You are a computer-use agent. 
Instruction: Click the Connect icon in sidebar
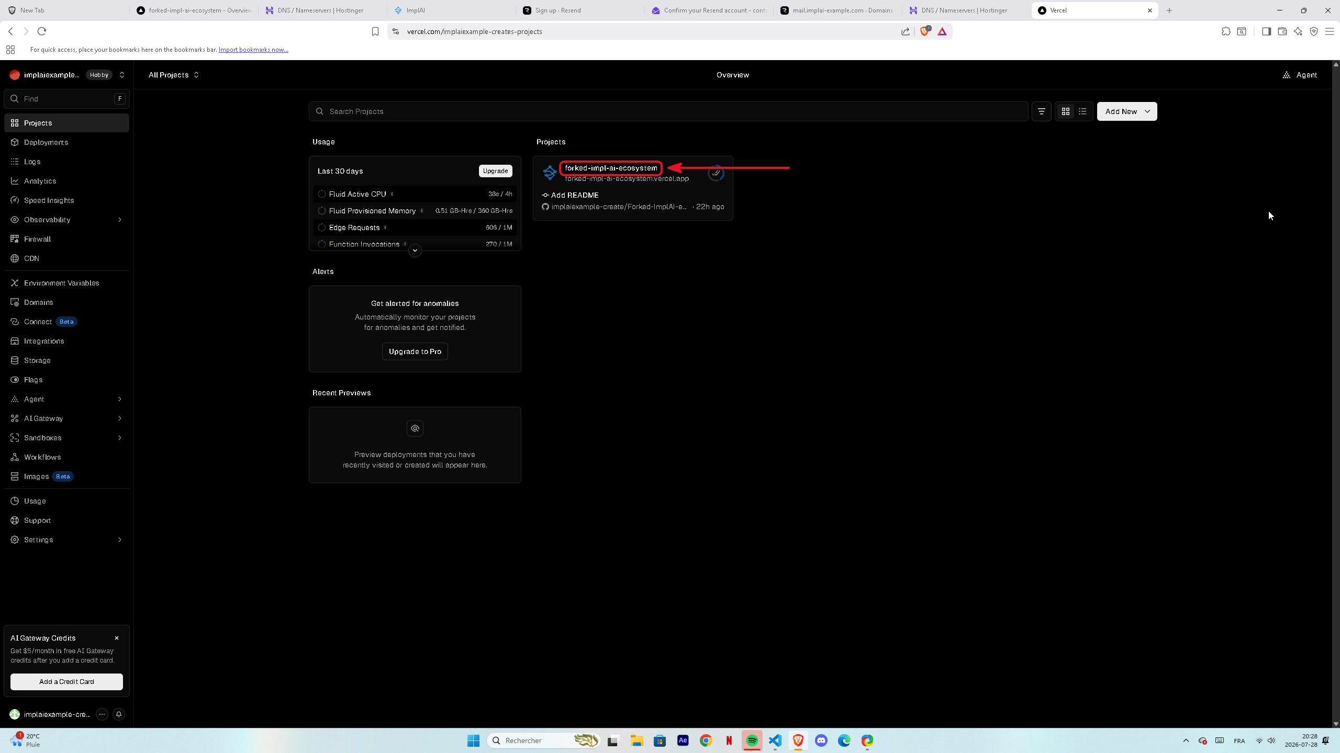click(x=15, y=322)
